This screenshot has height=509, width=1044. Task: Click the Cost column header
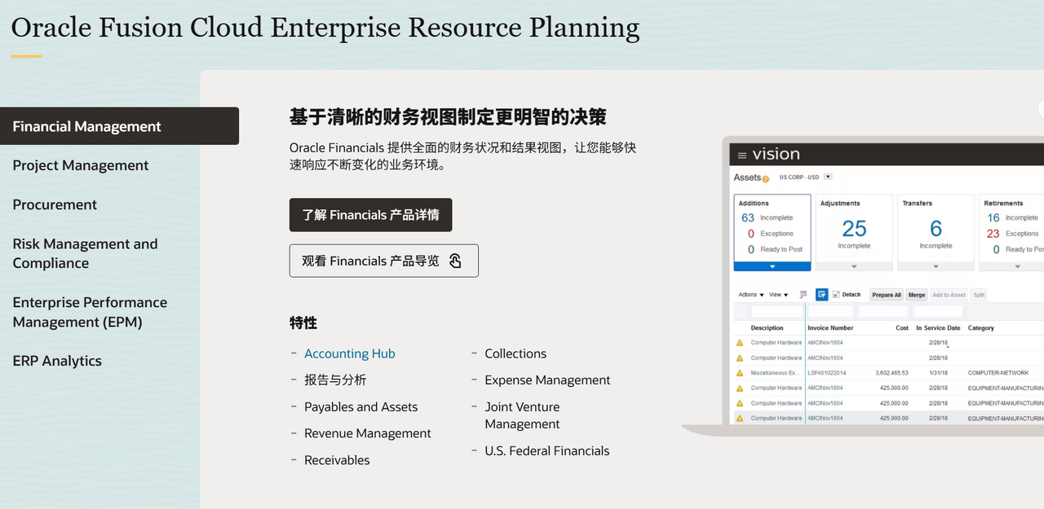902,328
